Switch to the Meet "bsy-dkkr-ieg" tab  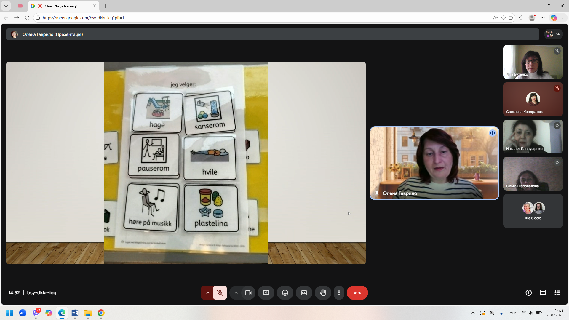61,6
